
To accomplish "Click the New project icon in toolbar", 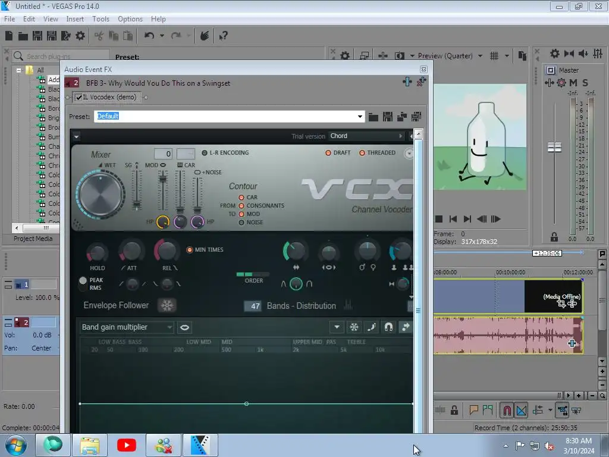I will [x=9, y=36].
